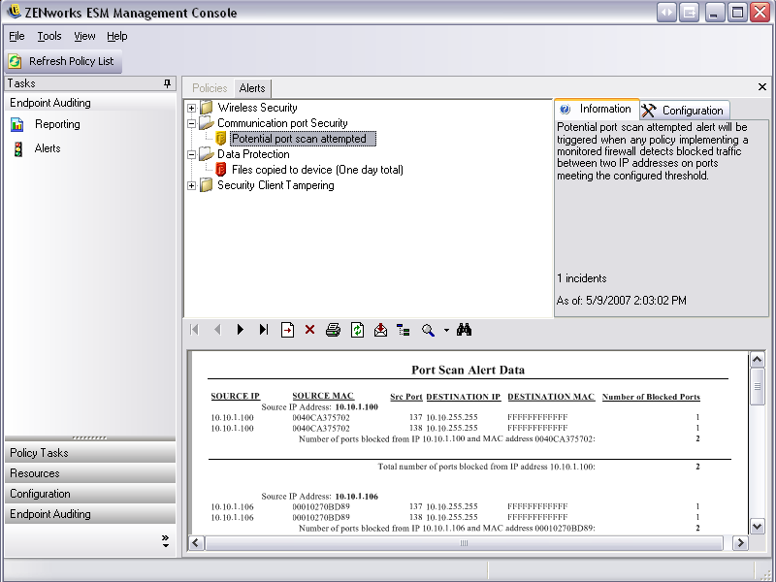Click the report vertical scroll thumb
Image resolution: width=776 pixels, height=582 pixels.
758,386
